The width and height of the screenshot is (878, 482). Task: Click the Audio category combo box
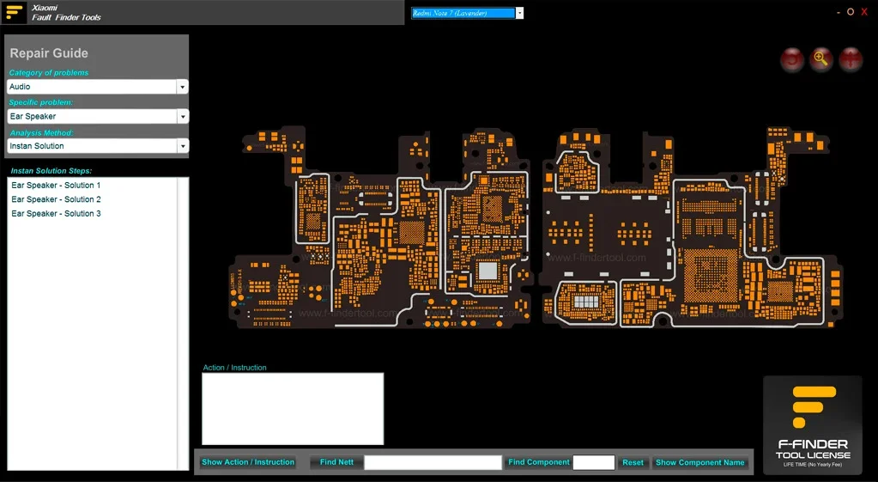98,87
